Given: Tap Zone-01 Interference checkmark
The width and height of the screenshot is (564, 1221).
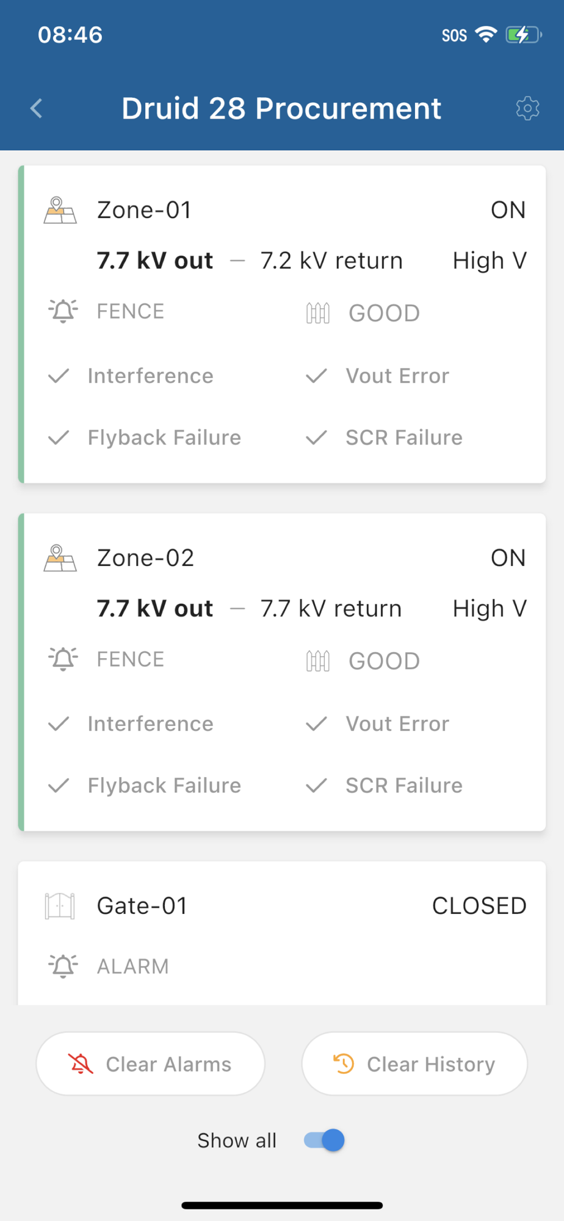Looking at the screenshot, I should pos(59,376).
